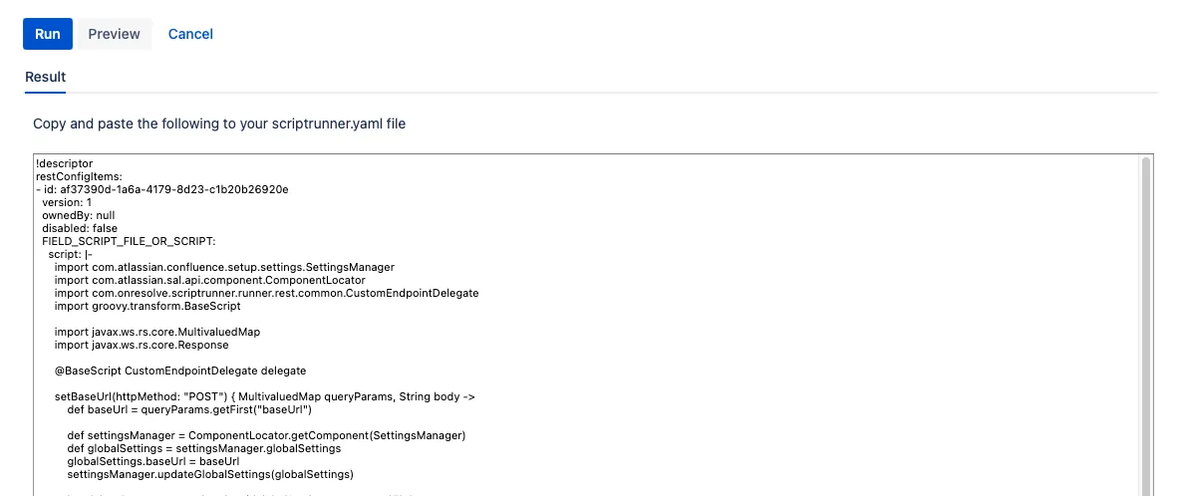The height and width of the screenshot is (496, 1184).
Task: Cancel the script with Cancel link
Action: pos(190,34)
